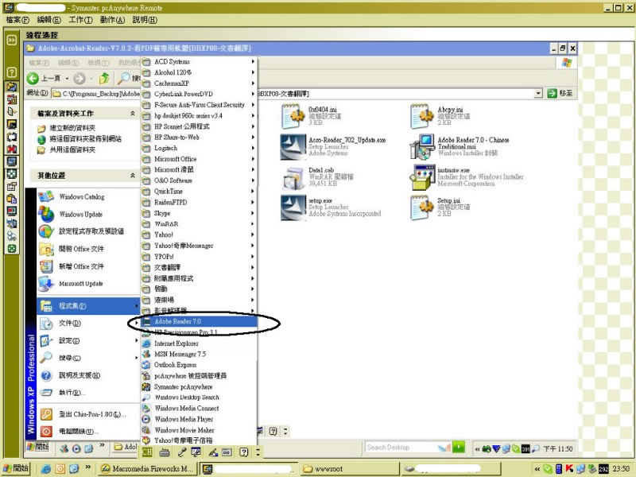Select Data1.cab archive file
This screenshot has height=477, width=636.
pos(318,176)
